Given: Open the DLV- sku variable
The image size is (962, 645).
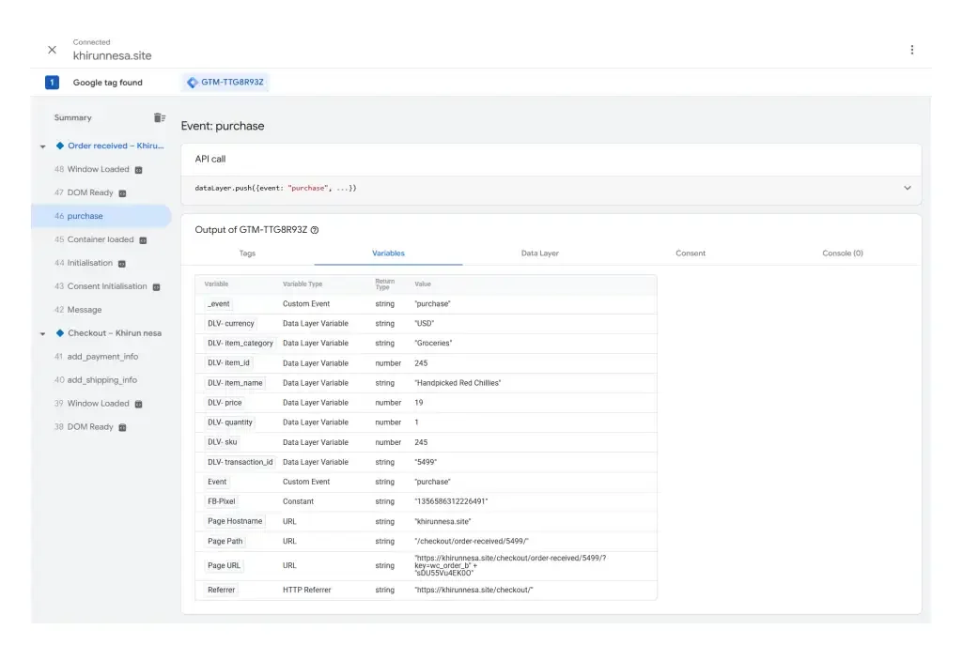Looking at the screenshot, I should (222, 442).
